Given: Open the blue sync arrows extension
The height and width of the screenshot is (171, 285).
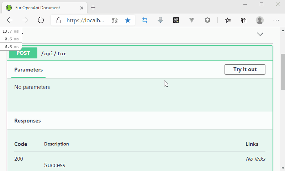Looking at the screenshot, I should point(145,21).
